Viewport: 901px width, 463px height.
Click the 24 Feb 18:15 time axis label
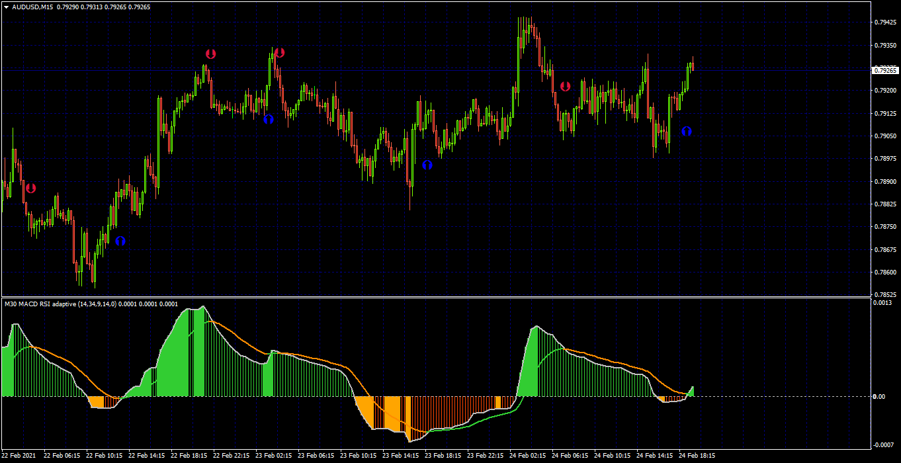697,456
